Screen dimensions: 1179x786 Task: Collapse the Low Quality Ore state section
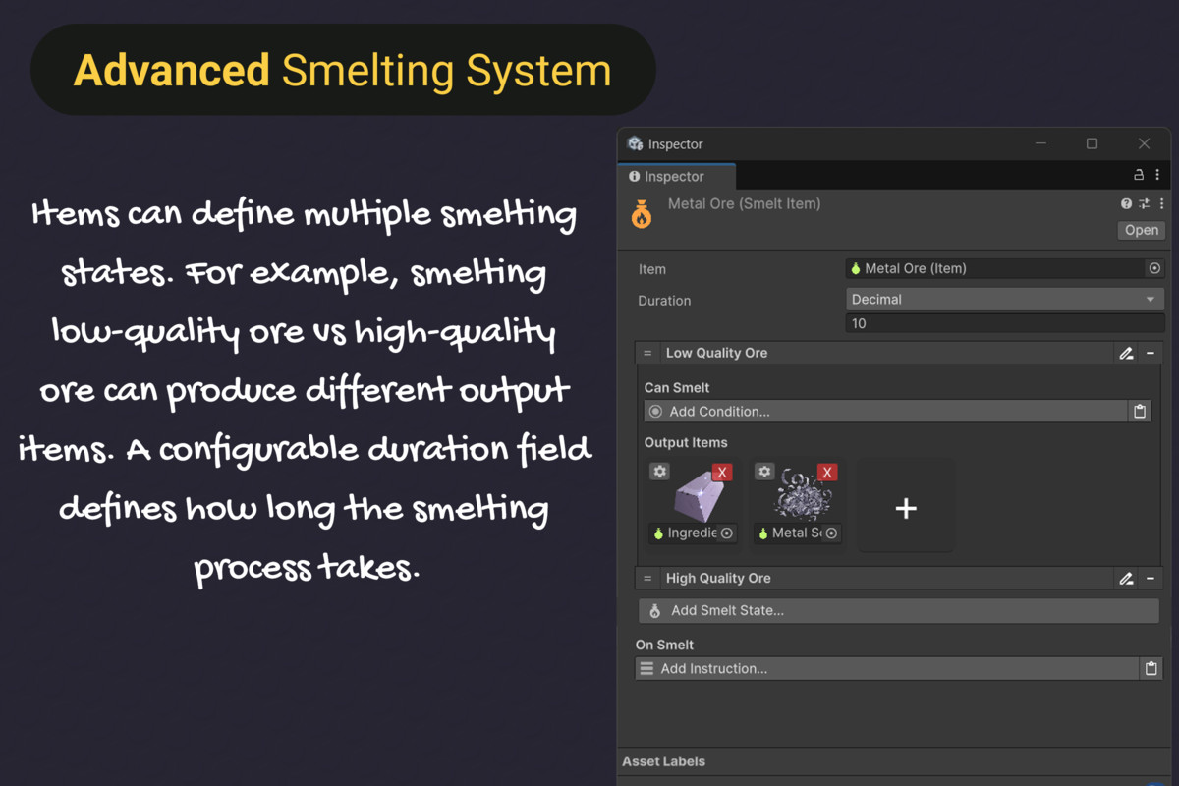[x=1151, y=353]
